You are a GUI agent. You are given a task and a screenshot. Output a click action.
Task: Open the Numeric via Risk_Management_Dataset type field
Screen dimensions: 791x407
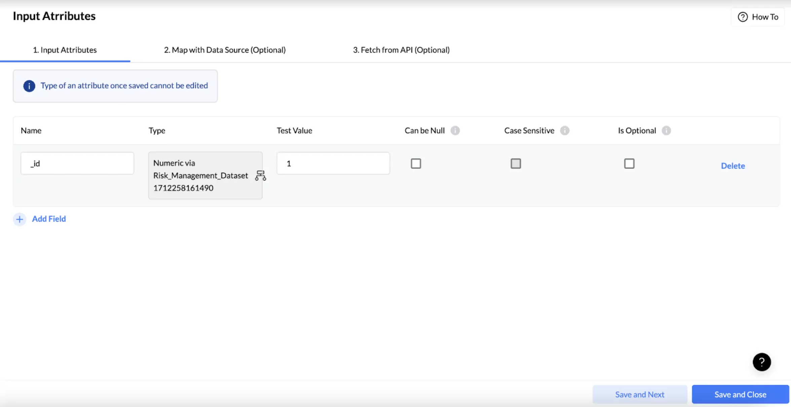(x=201, y=175)
